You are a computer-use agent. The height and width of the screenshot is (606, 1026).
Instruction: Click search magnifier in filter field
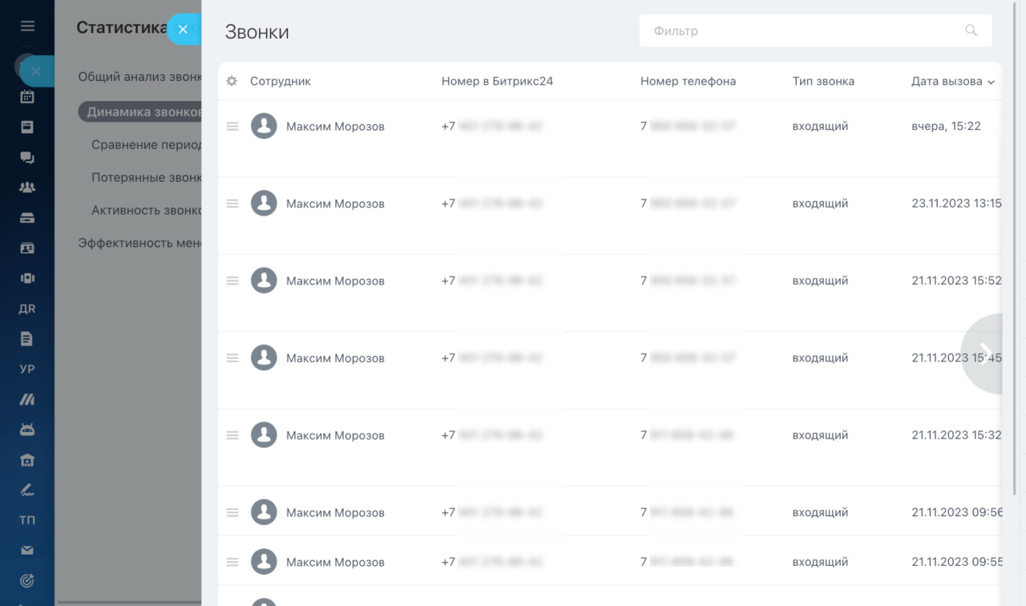pyautogui.click(x=971, y=30)
